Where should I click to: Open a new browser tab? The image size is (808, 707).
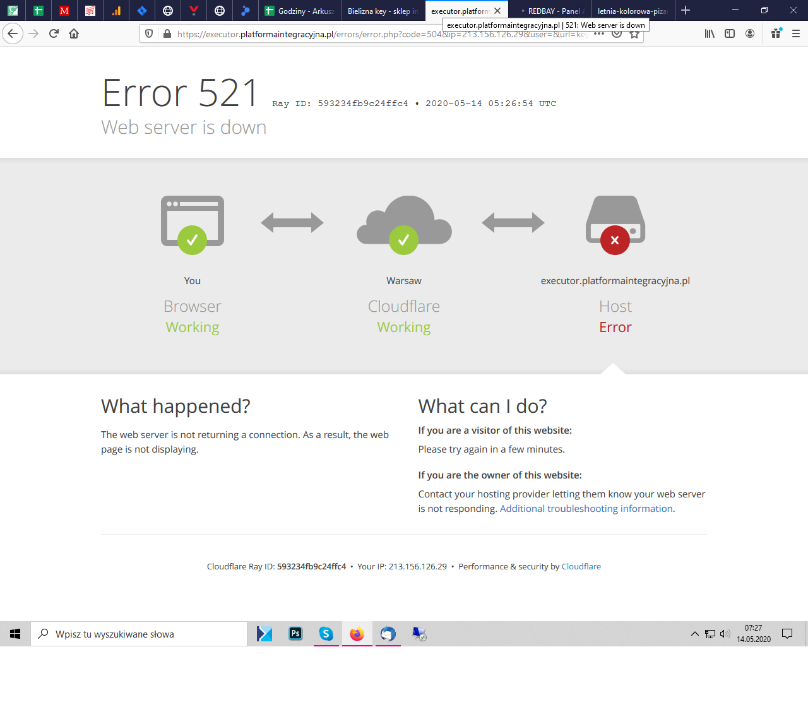(x=686, y=10)
